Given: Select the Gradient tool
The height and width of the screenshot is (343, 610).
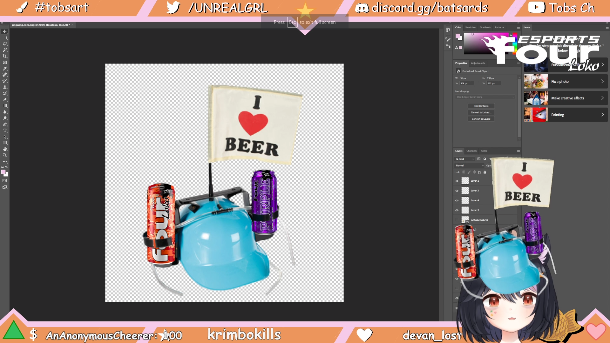Looking at the screenshot, I should [x=5, y=106].
